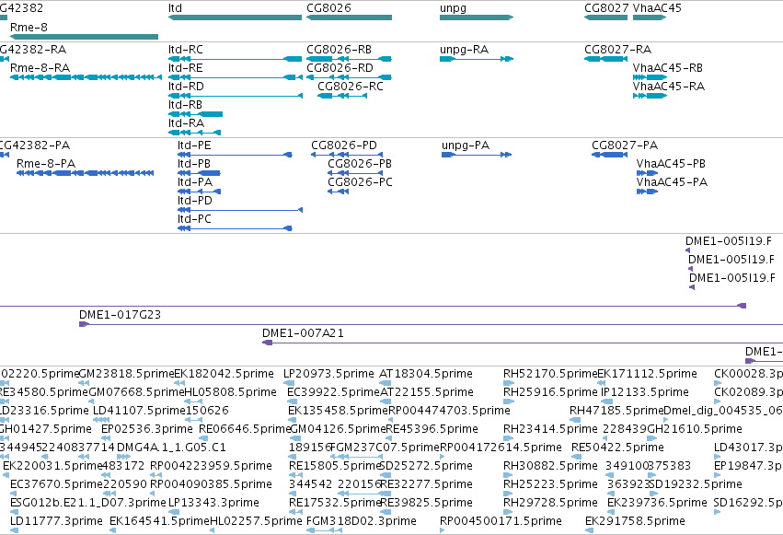Click the CG8027-PA protein label
This screenshot has height=535, width=783.
(x=625, y=145)
